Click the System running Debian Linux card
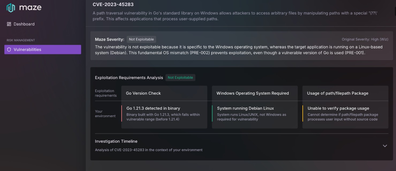The height and width of the screenshot is (171, 396). click(x=254, y=114)
